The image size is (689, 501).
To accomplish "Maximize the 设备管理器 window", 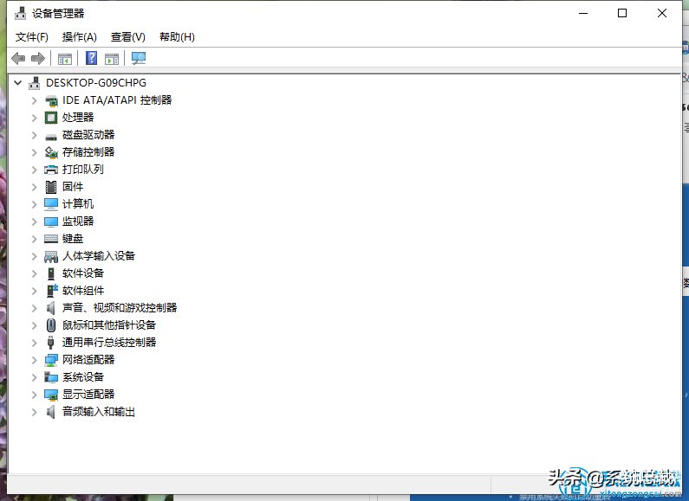I will click(622, 13).
